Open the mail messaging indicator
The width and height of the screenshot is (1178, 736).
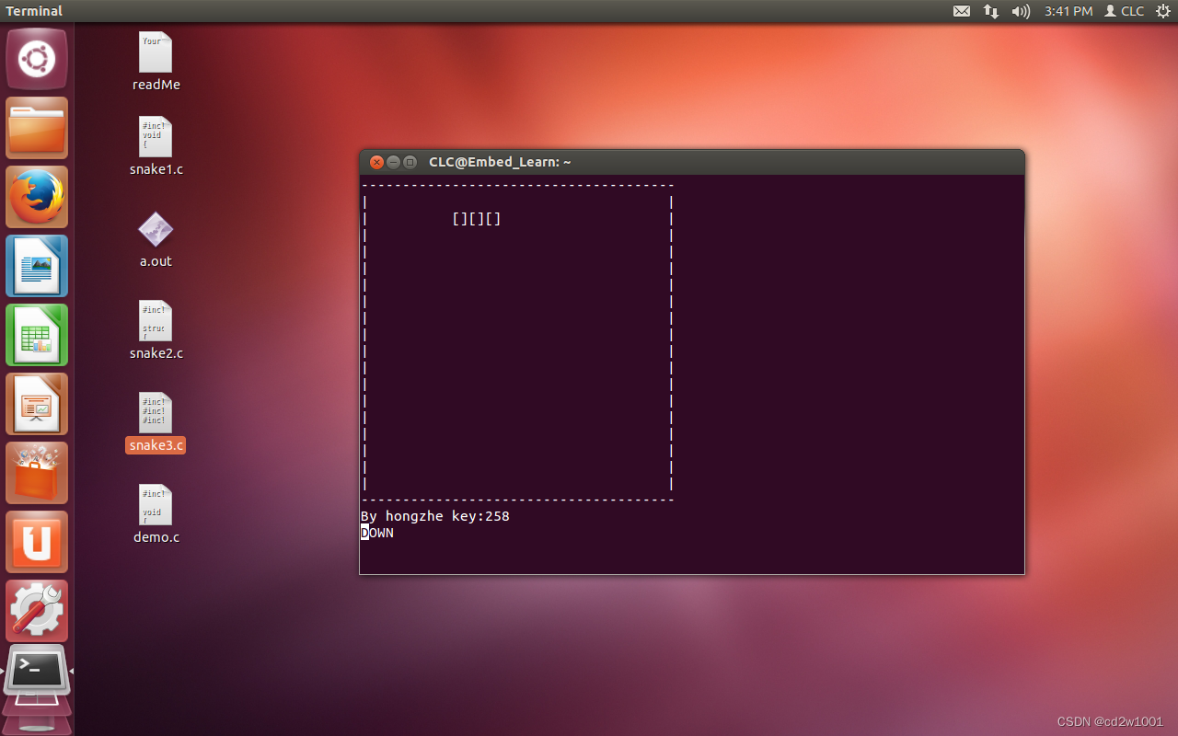962,11
